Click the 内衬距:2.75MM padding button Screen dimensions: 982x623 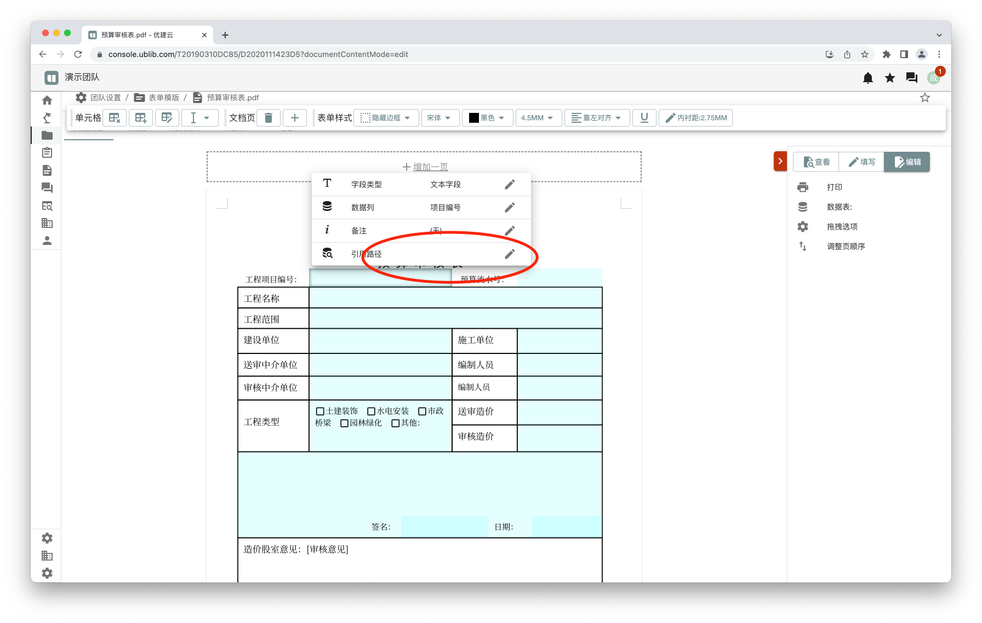click(695, 118)
